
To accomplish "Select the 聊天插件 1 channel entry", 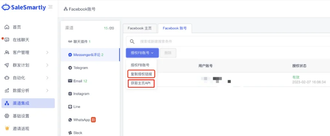I will pyautogui.click(x=90, y=41).
